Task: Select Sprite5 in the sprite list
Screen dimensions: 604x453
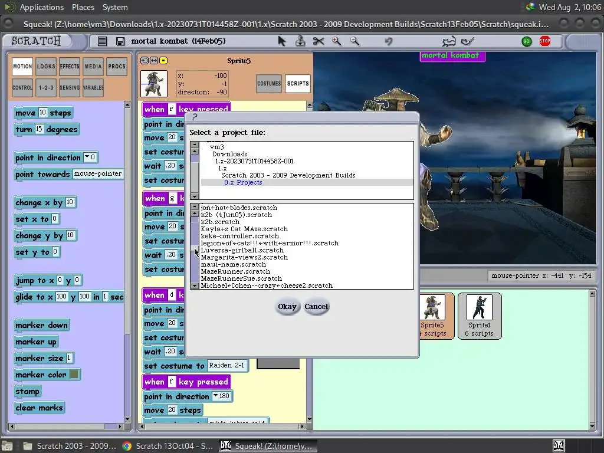Action: pyautogui.click(x=436, y=316)
